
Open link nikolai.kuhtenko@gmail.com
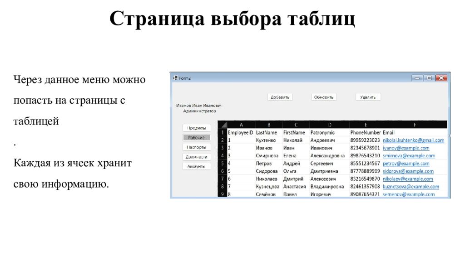413,140
